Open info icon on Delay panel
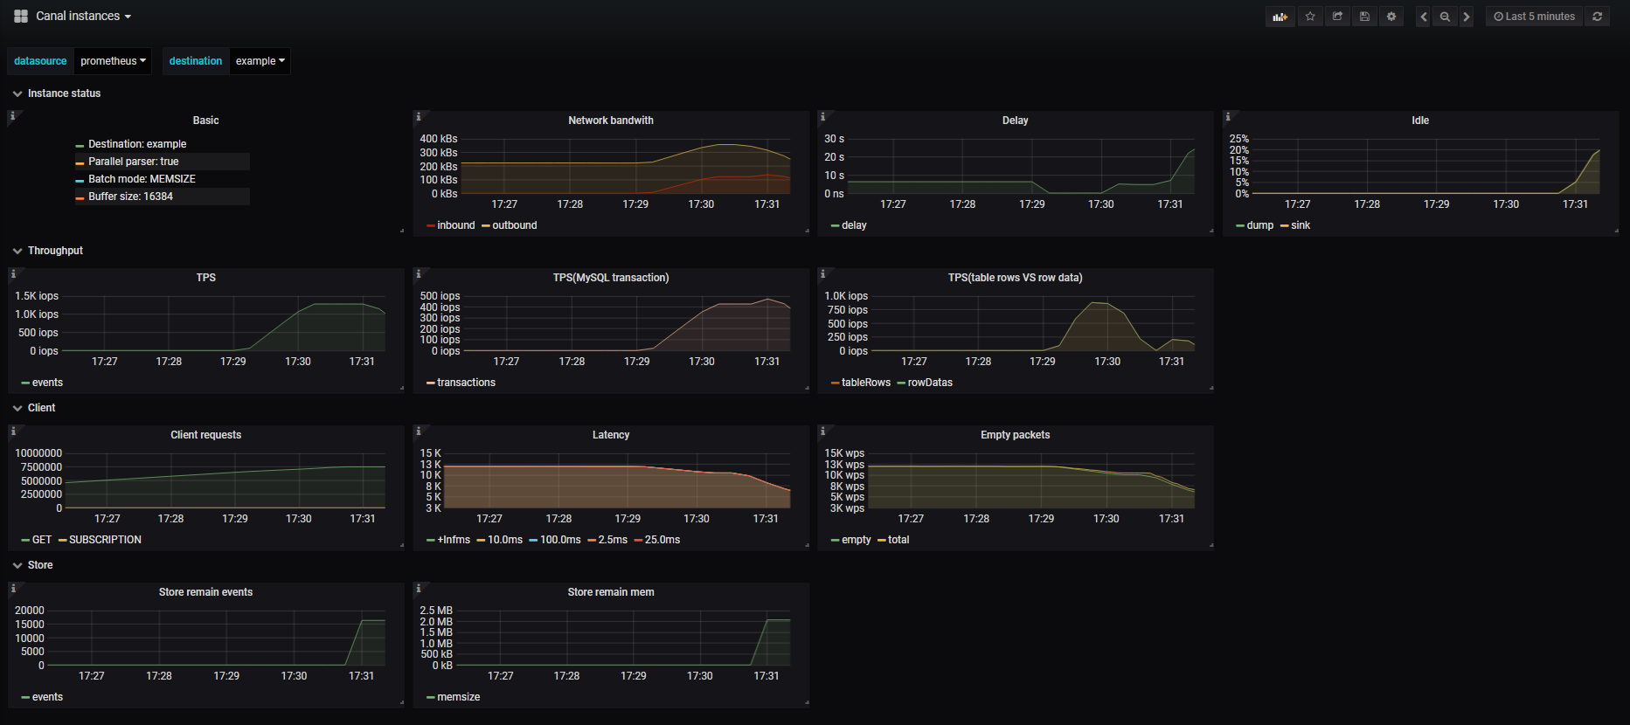The width and height of the screenshot is (1630, 725). coord(822,116)
